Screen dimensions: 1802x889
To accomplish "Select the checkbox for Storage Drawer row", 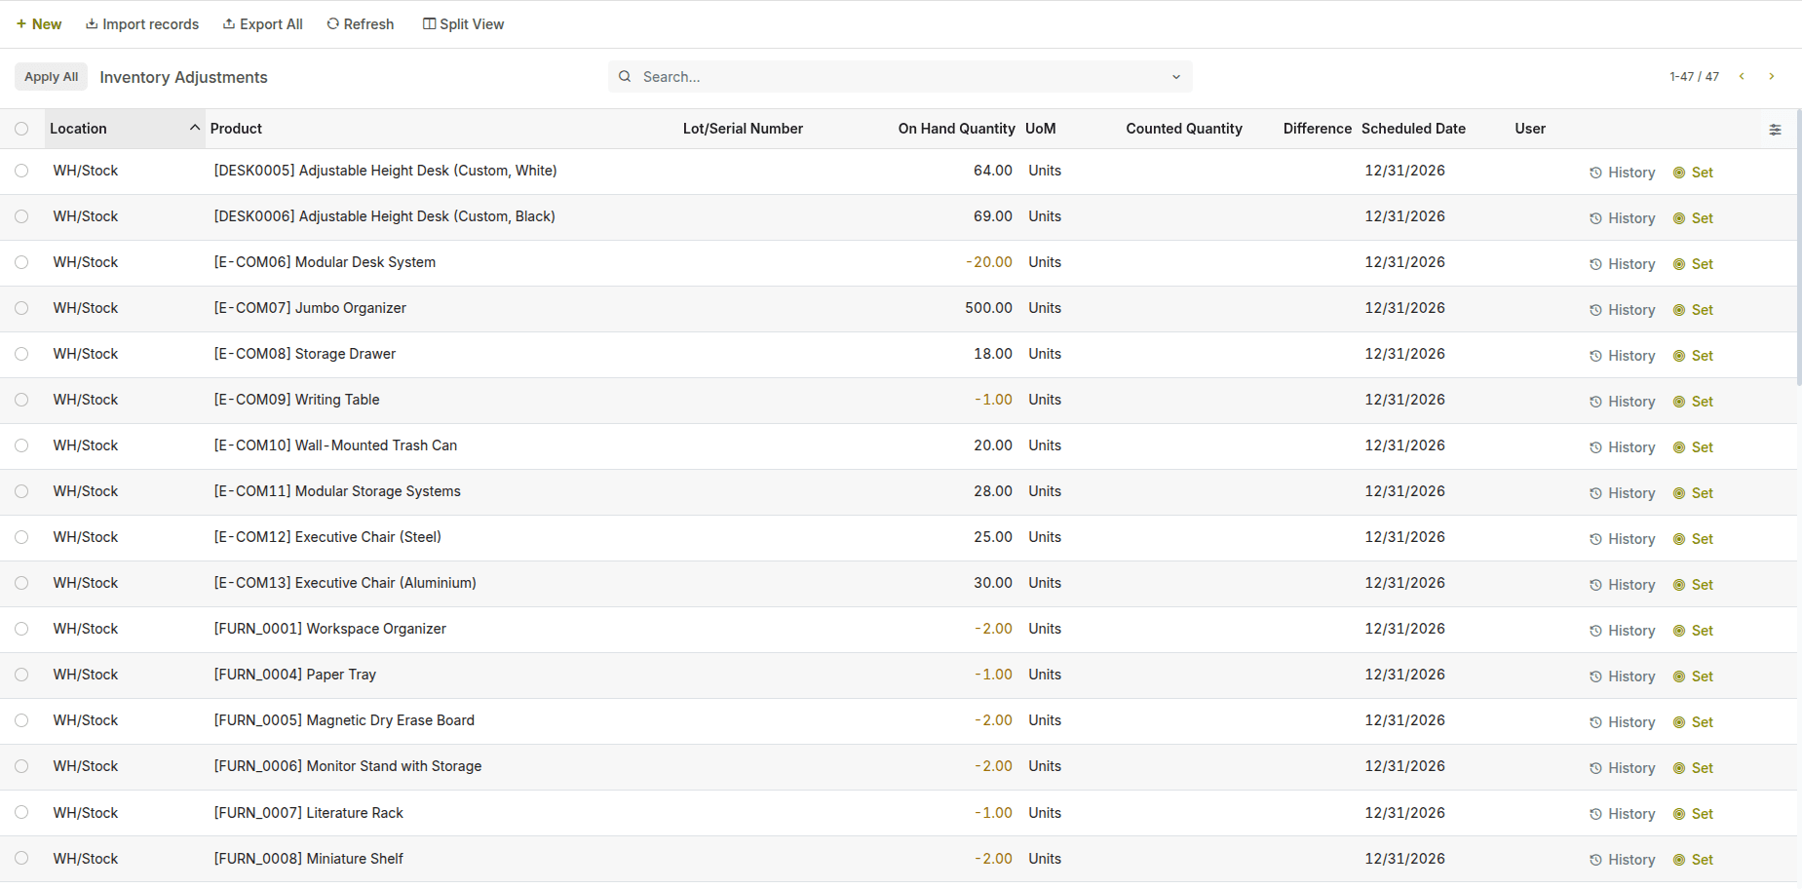I will (x=21, y=354).
